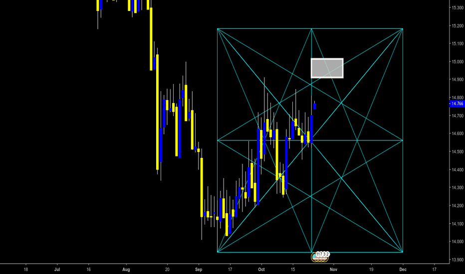Click the 19 date label after Nov
This screenshot has height=274, width=465.
(x=371, y=270)
